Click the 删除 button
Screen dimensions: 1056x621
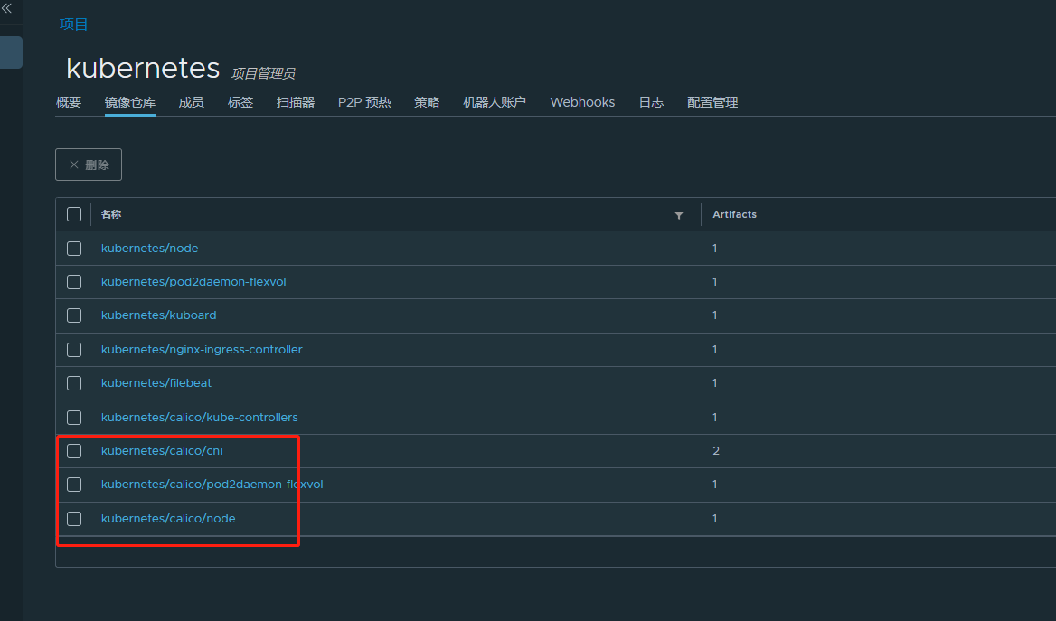pyautogui.click(x=89, y=165)
